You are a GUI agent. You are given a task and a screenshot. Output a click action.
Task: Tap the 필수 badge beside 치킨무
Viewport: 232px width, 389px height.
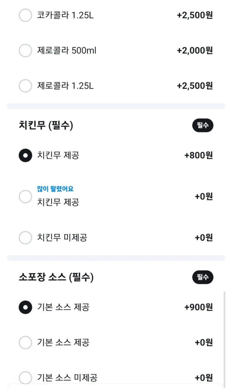point(203,125)
